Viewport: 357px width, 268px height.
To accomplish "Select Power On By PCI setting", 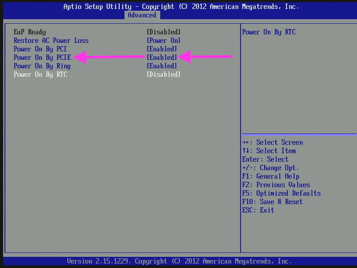I will pos(40,49).
